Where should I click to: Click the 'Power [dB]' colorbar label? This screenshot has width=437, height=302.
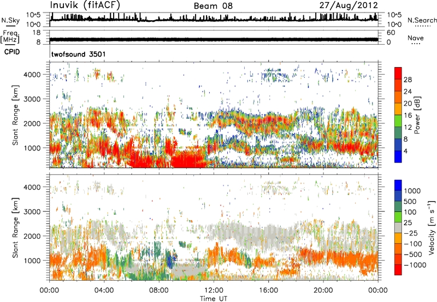click(x=417, y=115)
